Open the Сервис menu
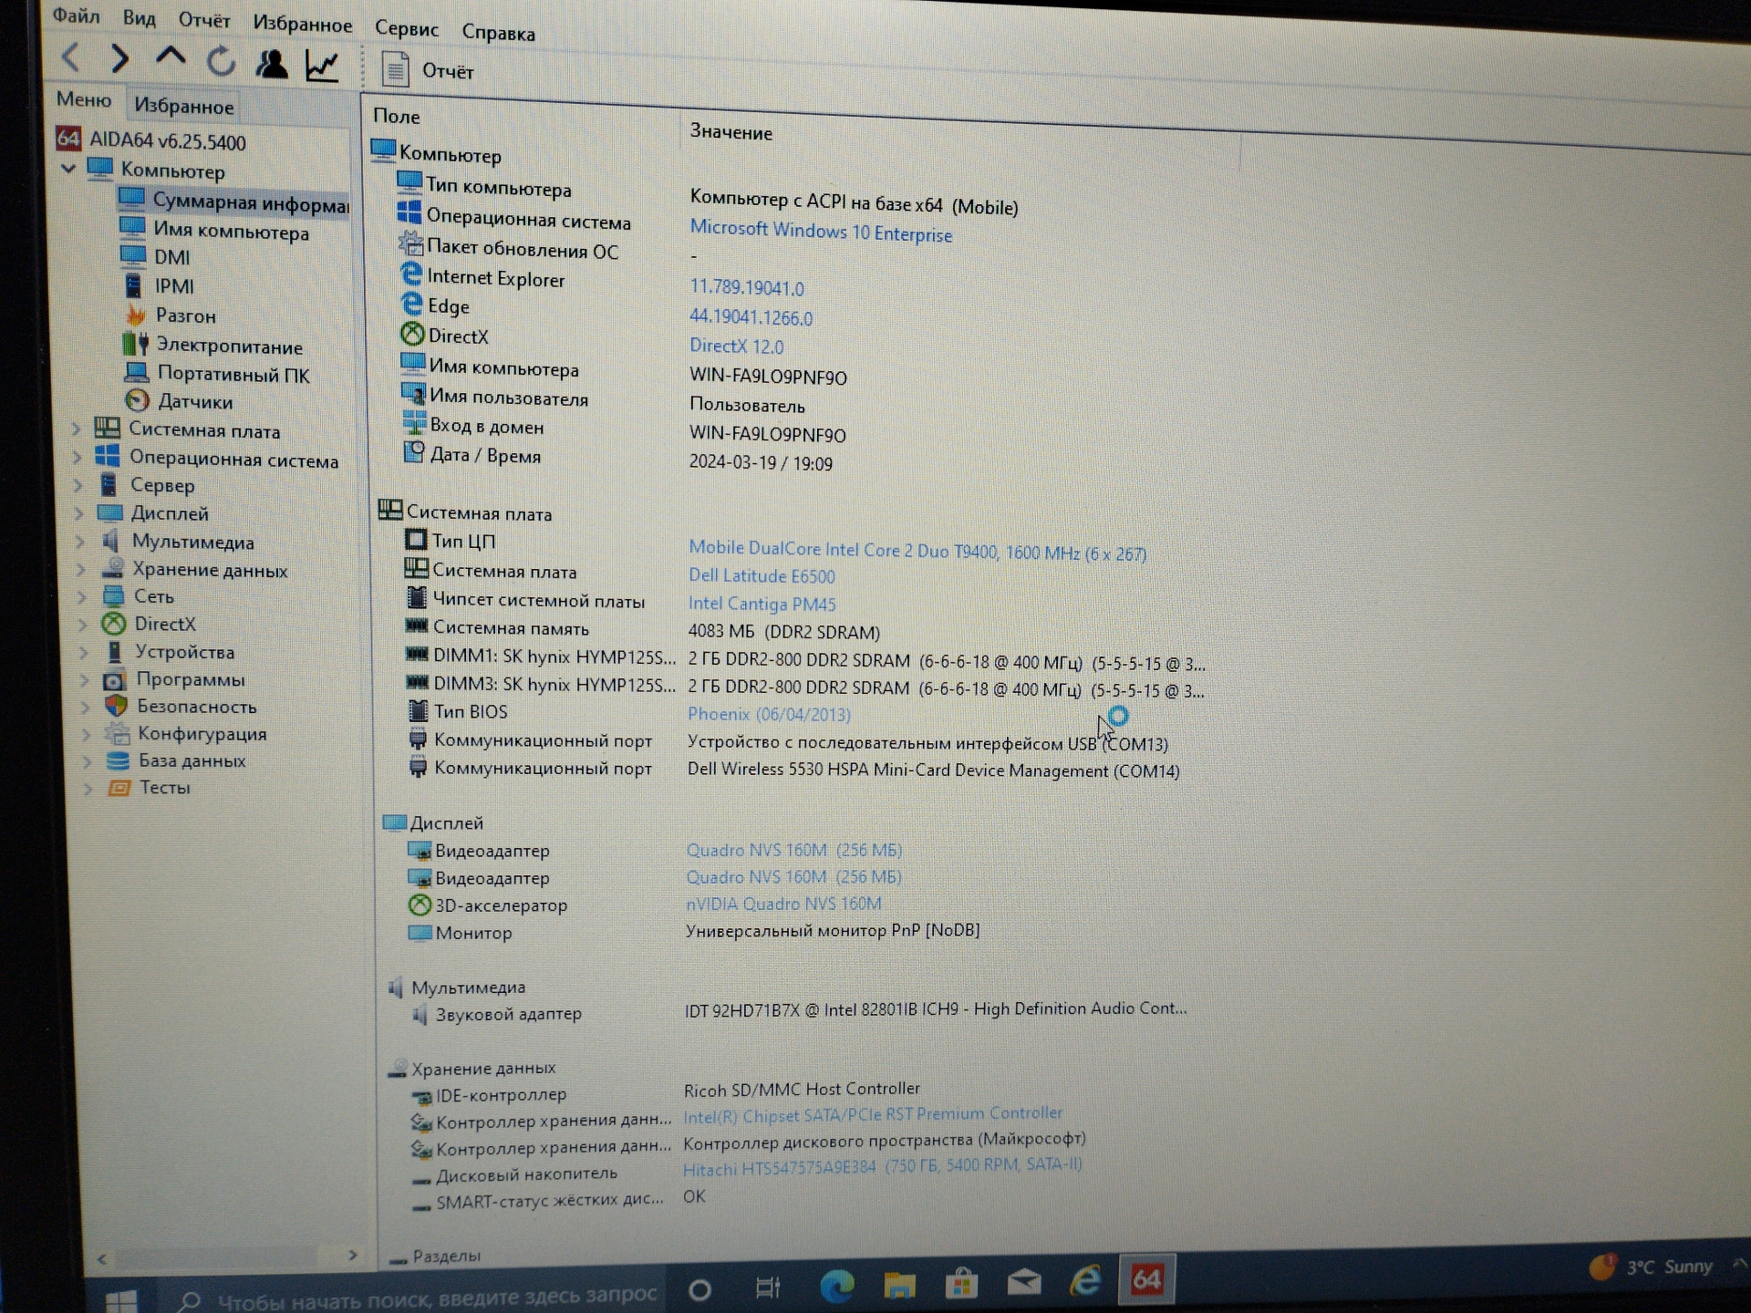This screenshot has height=1313, width=1751. coord(407,28)
